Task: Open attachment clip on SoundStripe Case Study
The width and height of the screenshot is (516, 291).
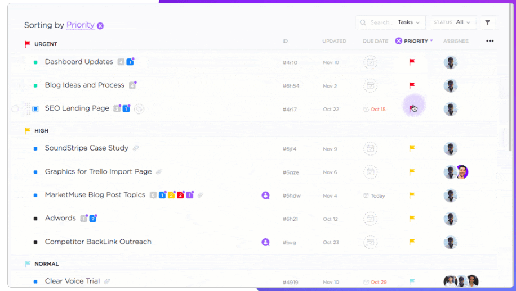Action: 136,149
